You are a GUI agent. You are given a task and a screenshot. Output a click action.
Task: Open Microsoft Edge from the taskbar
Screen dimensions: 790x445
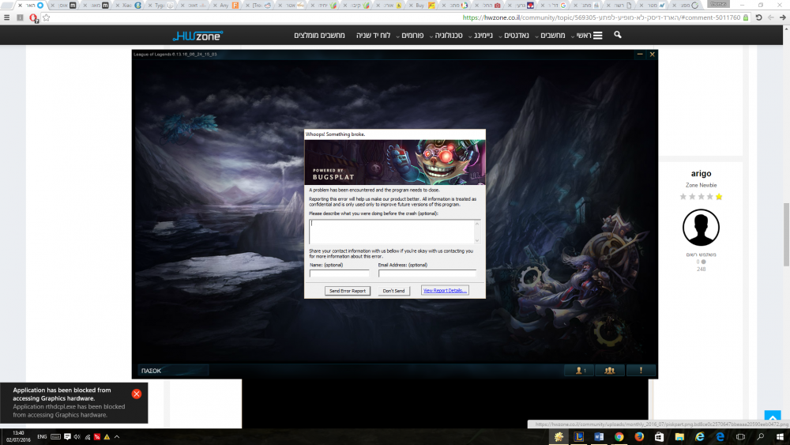pos(720,437)
